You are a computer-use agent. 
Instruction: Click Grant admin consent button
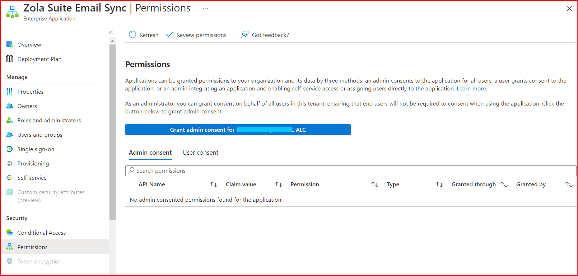pyautogui.click(x=238, y=130)
